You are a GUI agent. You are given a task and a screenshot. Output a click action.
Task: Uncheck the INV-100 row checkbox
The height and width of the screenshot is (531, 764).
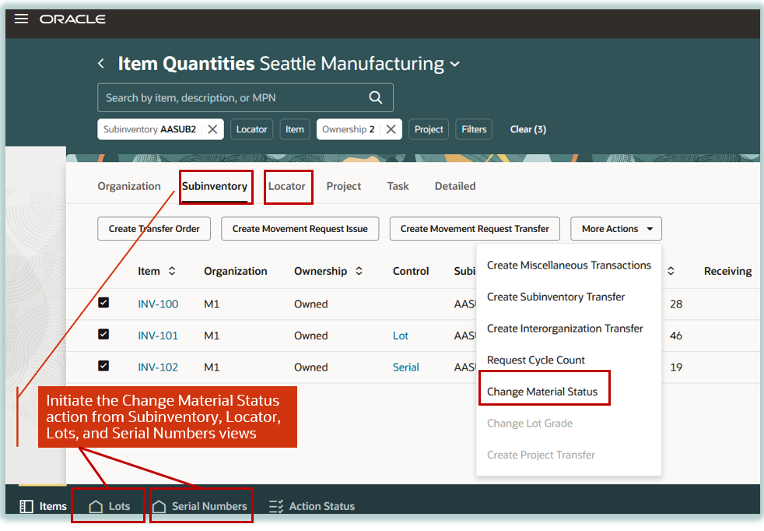(x=103, y=303)
